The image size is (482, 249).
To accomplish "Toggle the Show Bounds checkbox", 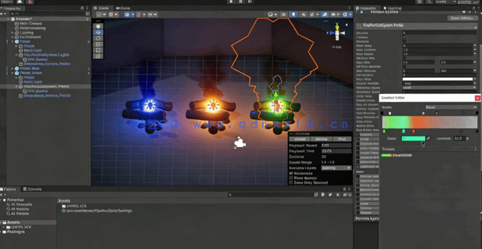I will [291, 178].
